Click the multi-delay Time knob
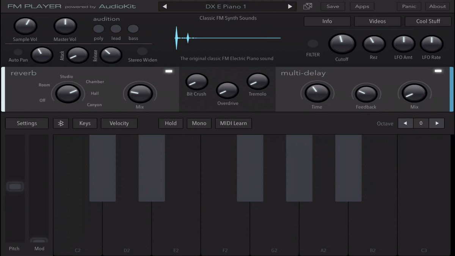This screenshot has height=256, width=455. point(317,93)
